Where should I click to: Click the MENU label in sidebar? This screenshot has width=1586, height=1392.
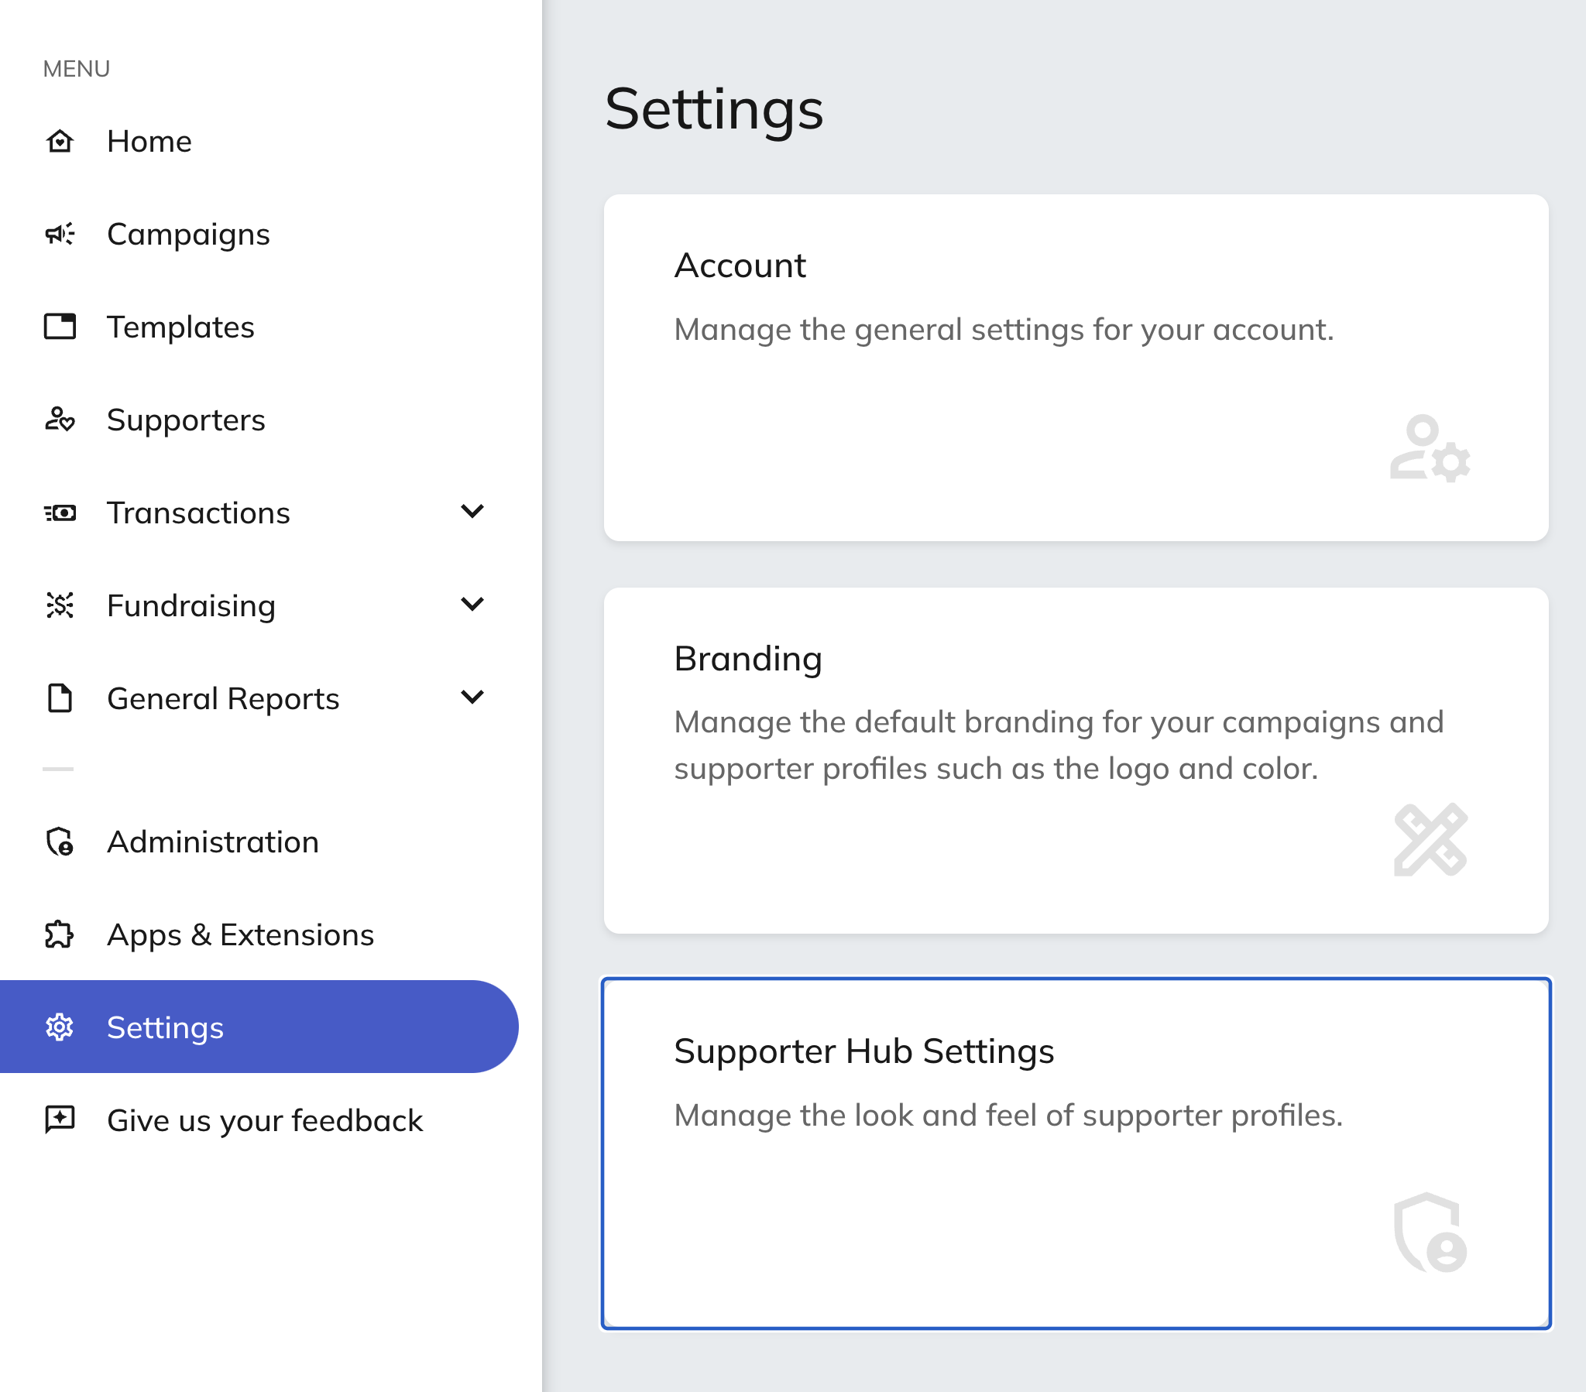tap(77, 69)
